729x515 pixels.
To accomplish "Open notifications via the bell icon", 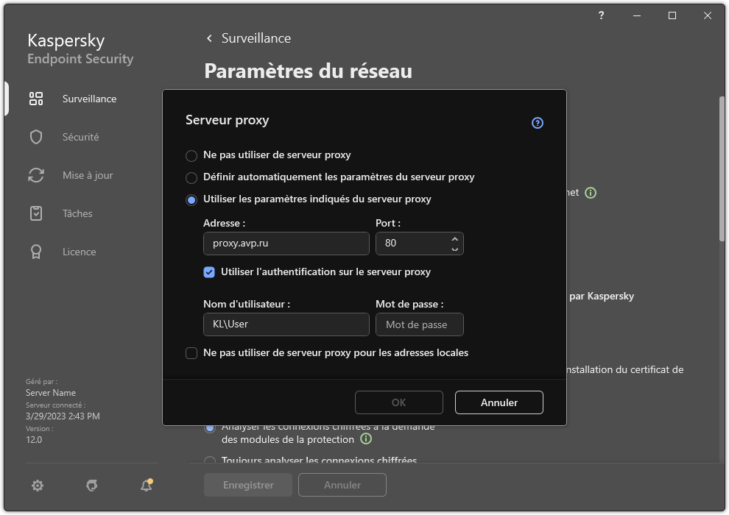I will click(x=146, y=486).
